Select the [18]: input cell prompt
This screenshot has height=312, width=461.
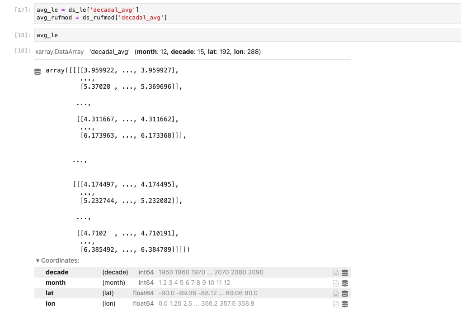pos(23,35)
